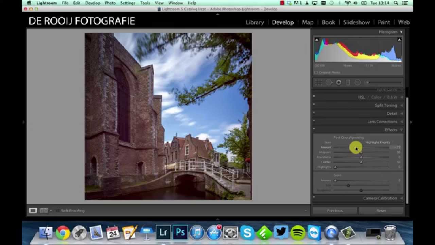Switch off the Detail panel toggle
435x245 pixels.
(x=314, y=112)
